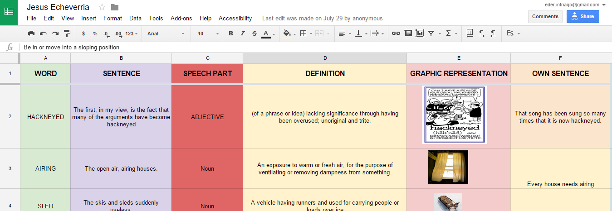The height and width of the screenshot is (211, 612).
Task: Open the fill color paint bucket
Action: 287,34
